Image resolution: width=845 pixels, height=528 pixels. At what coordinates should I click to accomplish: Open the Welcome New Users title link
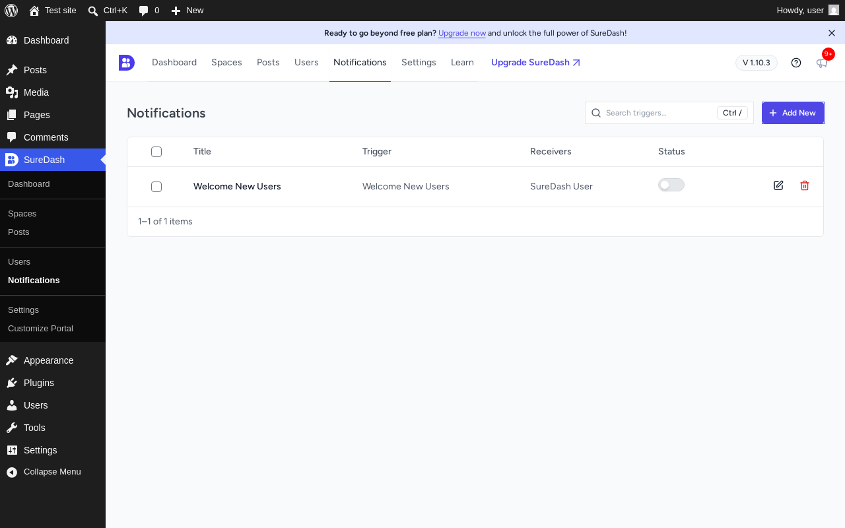237,187
